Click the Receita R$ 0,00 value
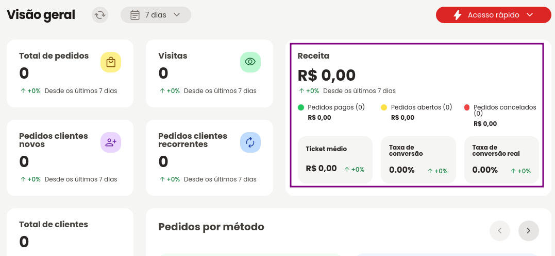 (x=326, y=75)
